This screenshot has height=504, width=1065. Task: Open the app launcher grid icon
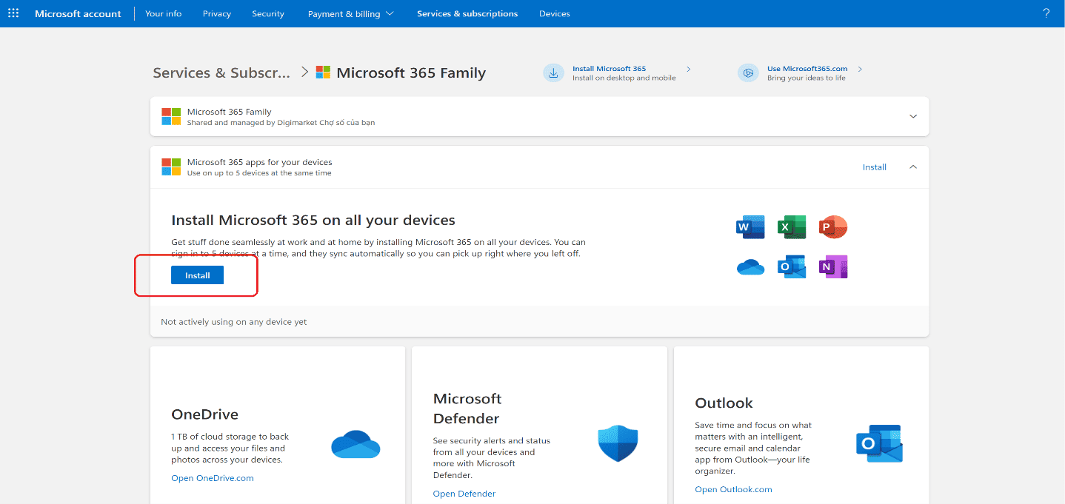pos(13,13)
